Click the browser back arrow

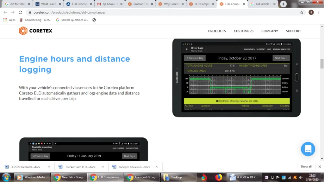point(5,12)
